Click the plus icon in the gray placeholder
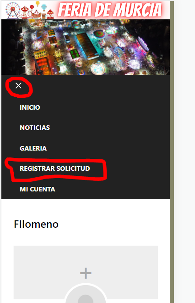This screenshot has height=303, width=195. click(86, 273)
